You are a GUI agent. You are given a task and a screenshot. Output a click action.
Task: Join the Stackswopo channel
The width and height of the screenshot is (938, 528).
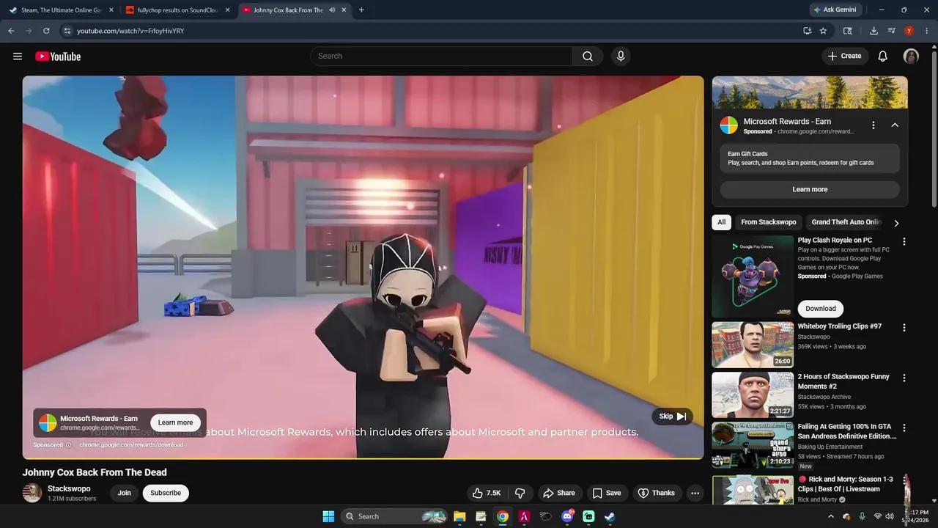pos(125,493)
